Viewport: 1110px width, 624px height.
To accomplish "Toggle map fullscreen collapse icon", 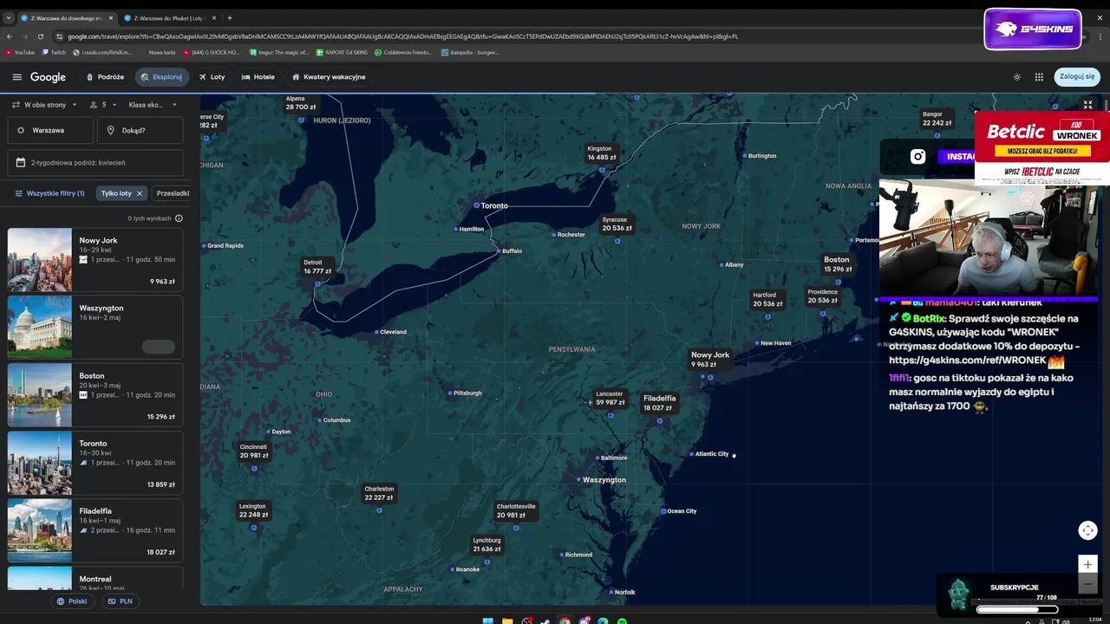I will pyautogui.click(x=1087, y=105).
